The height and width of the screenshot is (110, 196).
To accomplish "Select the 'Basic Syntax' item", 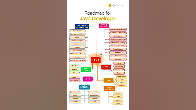I will click(77, 31).
